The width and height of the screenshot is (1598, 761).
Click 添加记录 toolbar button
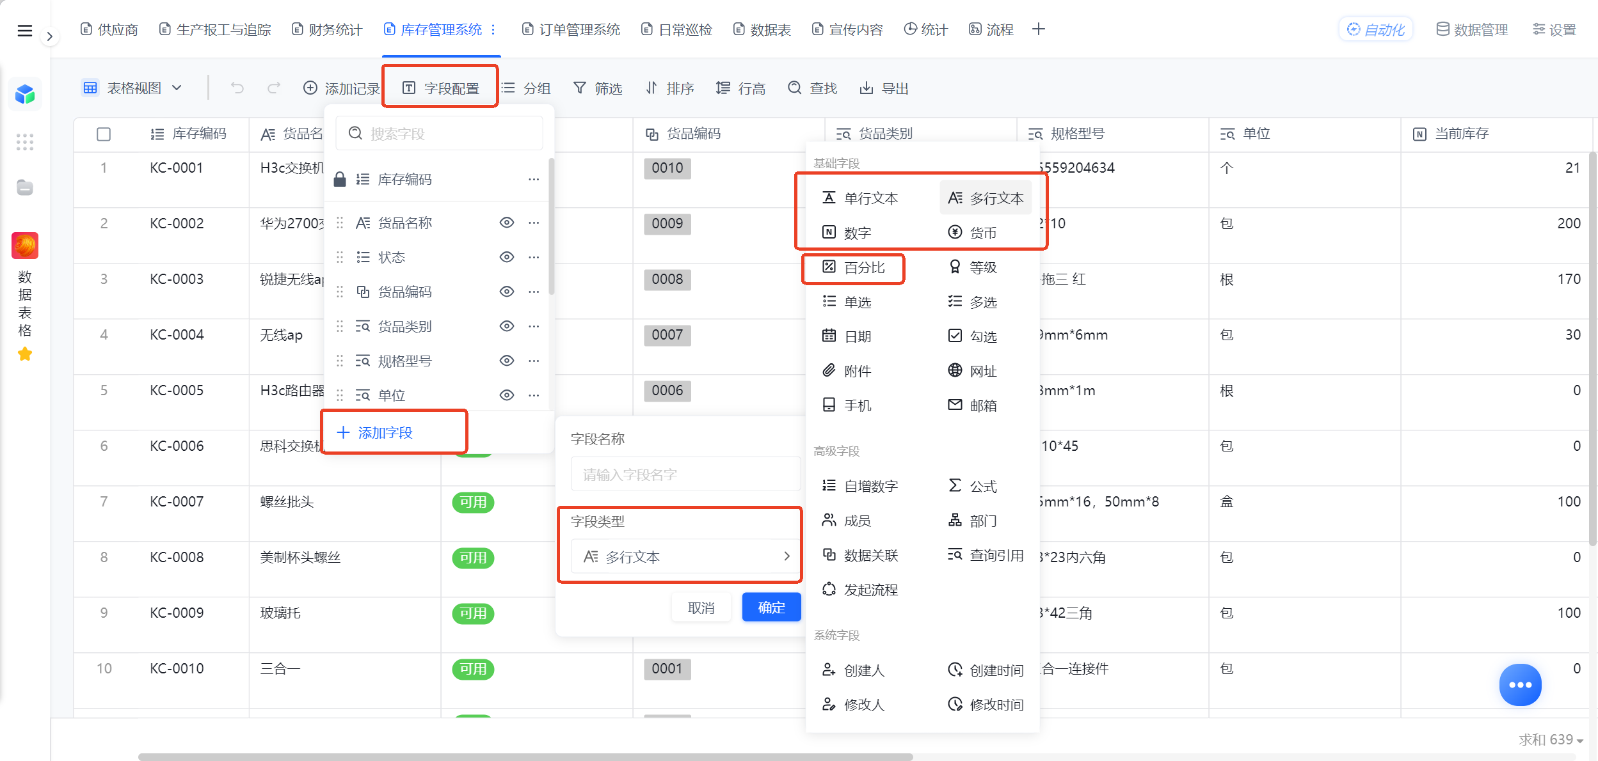[341, 88]
